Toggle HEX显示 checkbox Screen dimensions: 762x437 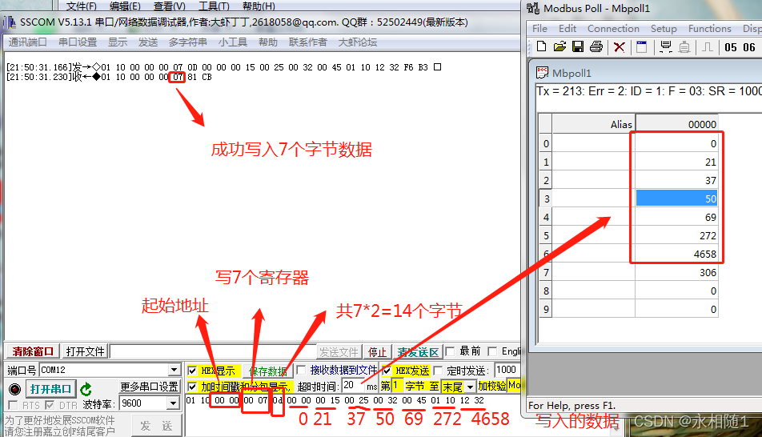[192, 371]
